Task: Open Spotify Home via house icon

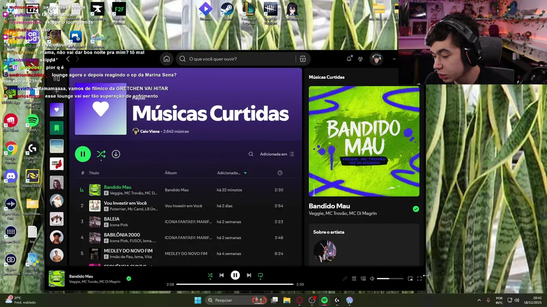Action: coord(167,59)
